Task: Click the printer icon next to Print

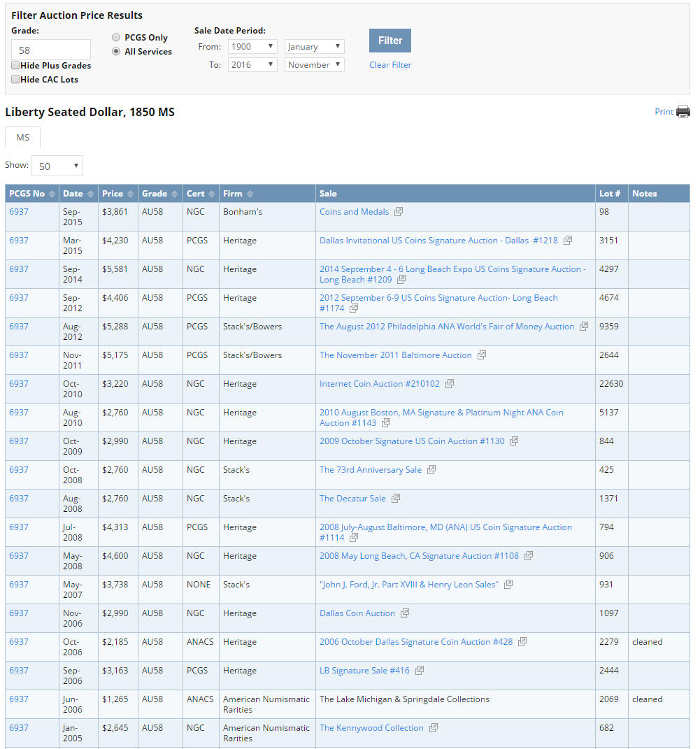Action: point(683,112)
